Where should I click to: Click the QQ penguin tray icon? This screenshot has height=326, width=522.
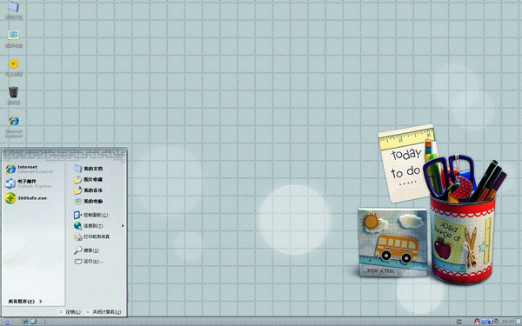tap(477, 322)
